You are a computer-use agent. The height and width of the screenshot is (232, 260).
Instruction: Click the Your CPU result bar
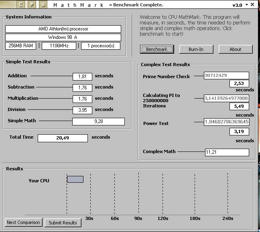click(75, 179)
